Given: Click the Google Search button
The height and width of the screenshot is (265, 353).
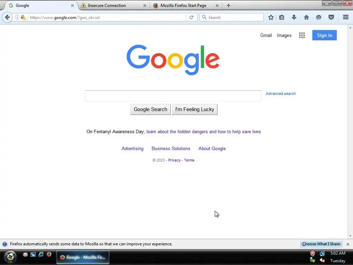Looking at the screenshot, I should click(150, 109).
